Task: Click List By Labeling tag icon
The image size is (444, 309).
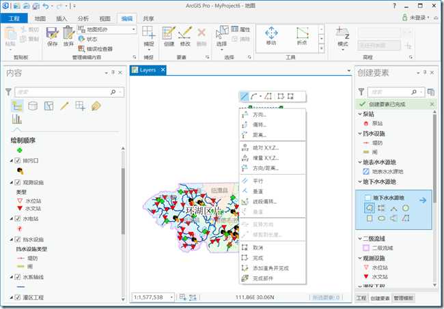Action: point(96,106)
